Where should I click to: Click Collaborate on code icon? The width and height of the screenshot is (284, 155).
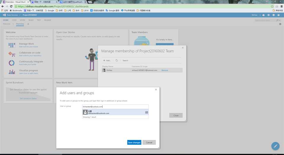(x=12, y=54)
